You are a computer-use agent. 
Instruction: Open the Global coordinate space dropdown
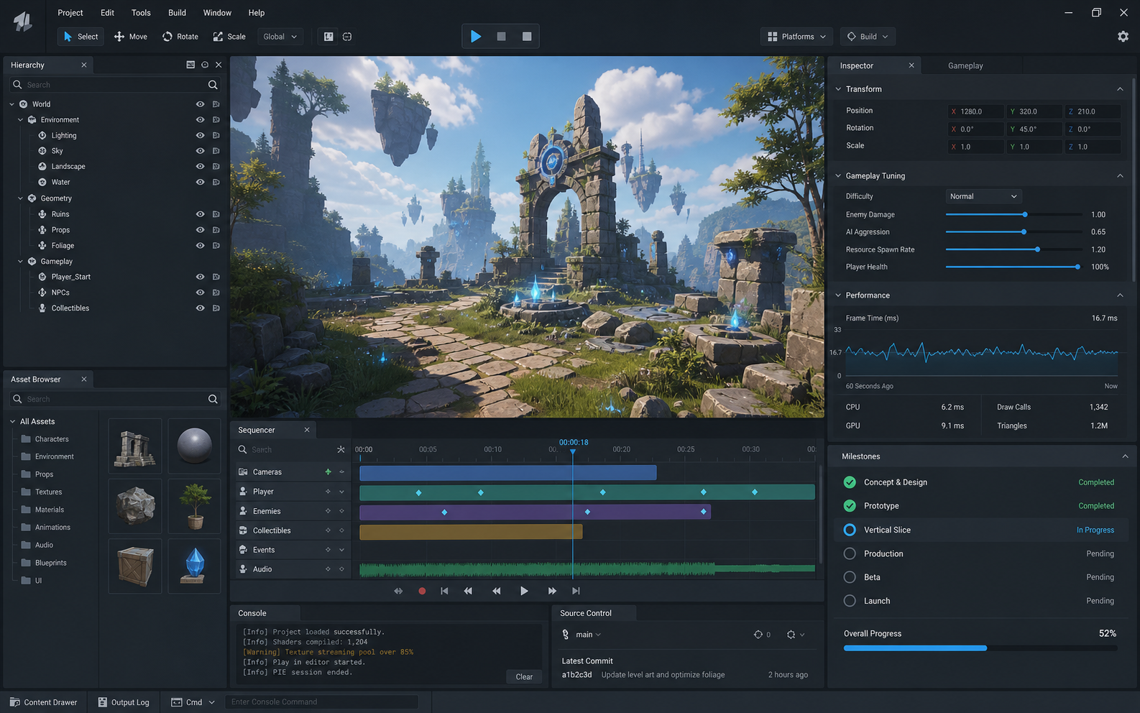point(280,37)
